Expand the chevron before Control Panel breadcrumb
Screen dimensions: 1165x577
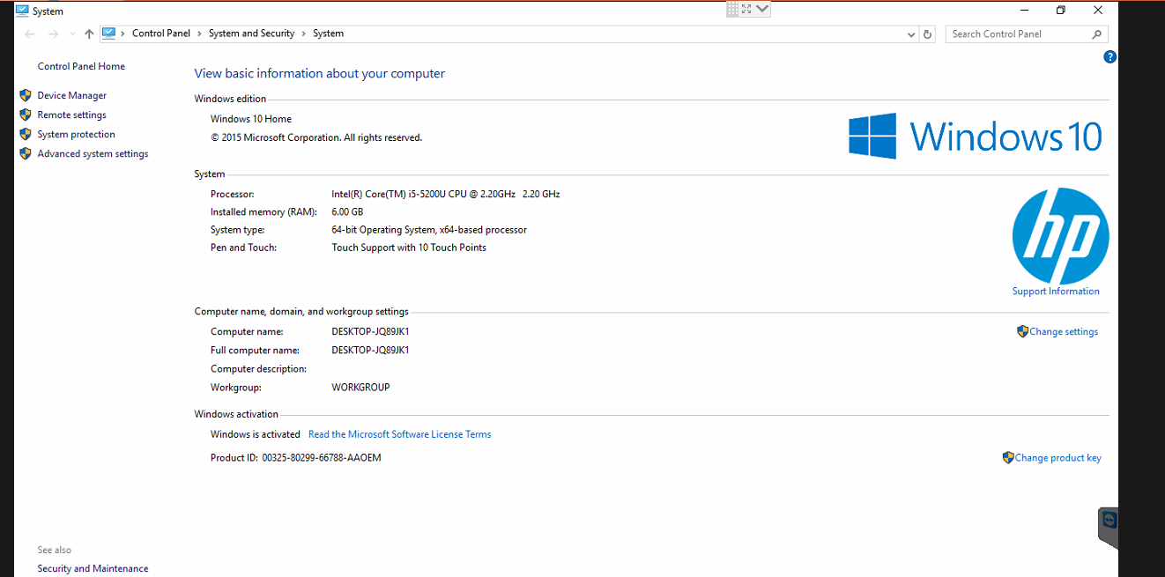pos(123,33)
